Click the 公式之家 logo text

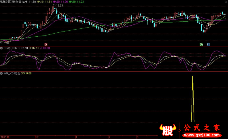[x=202, y=128]
